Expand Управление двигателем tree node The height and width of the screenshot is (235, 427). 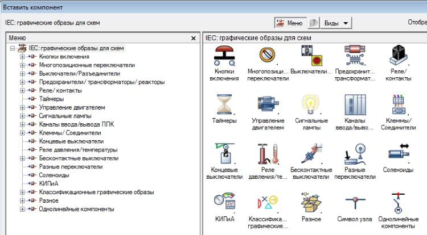coord(22,107)
